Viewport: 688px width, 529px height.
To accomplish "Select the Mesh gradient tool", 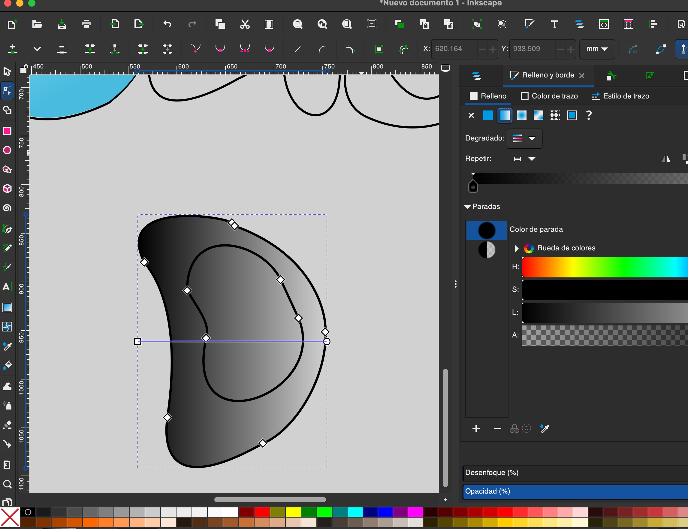I will point(7,327).
